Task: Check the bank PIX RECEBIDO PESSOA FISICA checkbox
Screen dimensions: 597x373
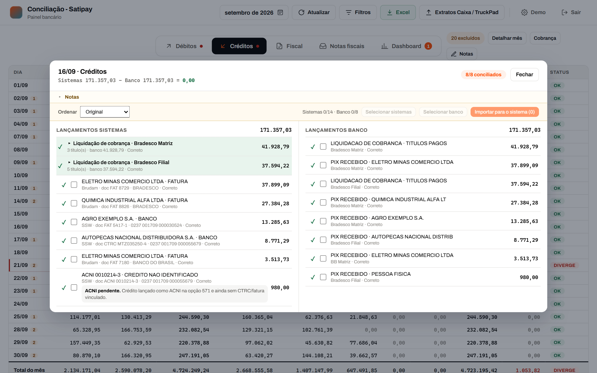Action: pyautogui.click(x=323, y=277)
